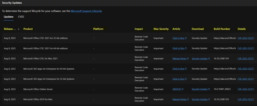Open Click to Run for Office LTSC 2021 64-bit
Viewport: 257px width, 106px height.
pyautogui.click(x=178, y=48)
